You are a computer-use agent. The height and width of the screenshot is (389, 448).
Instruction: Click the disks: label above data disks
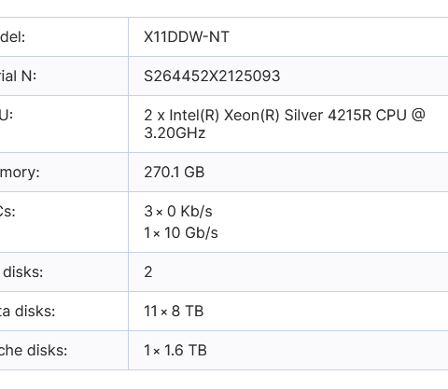(23, 272)
